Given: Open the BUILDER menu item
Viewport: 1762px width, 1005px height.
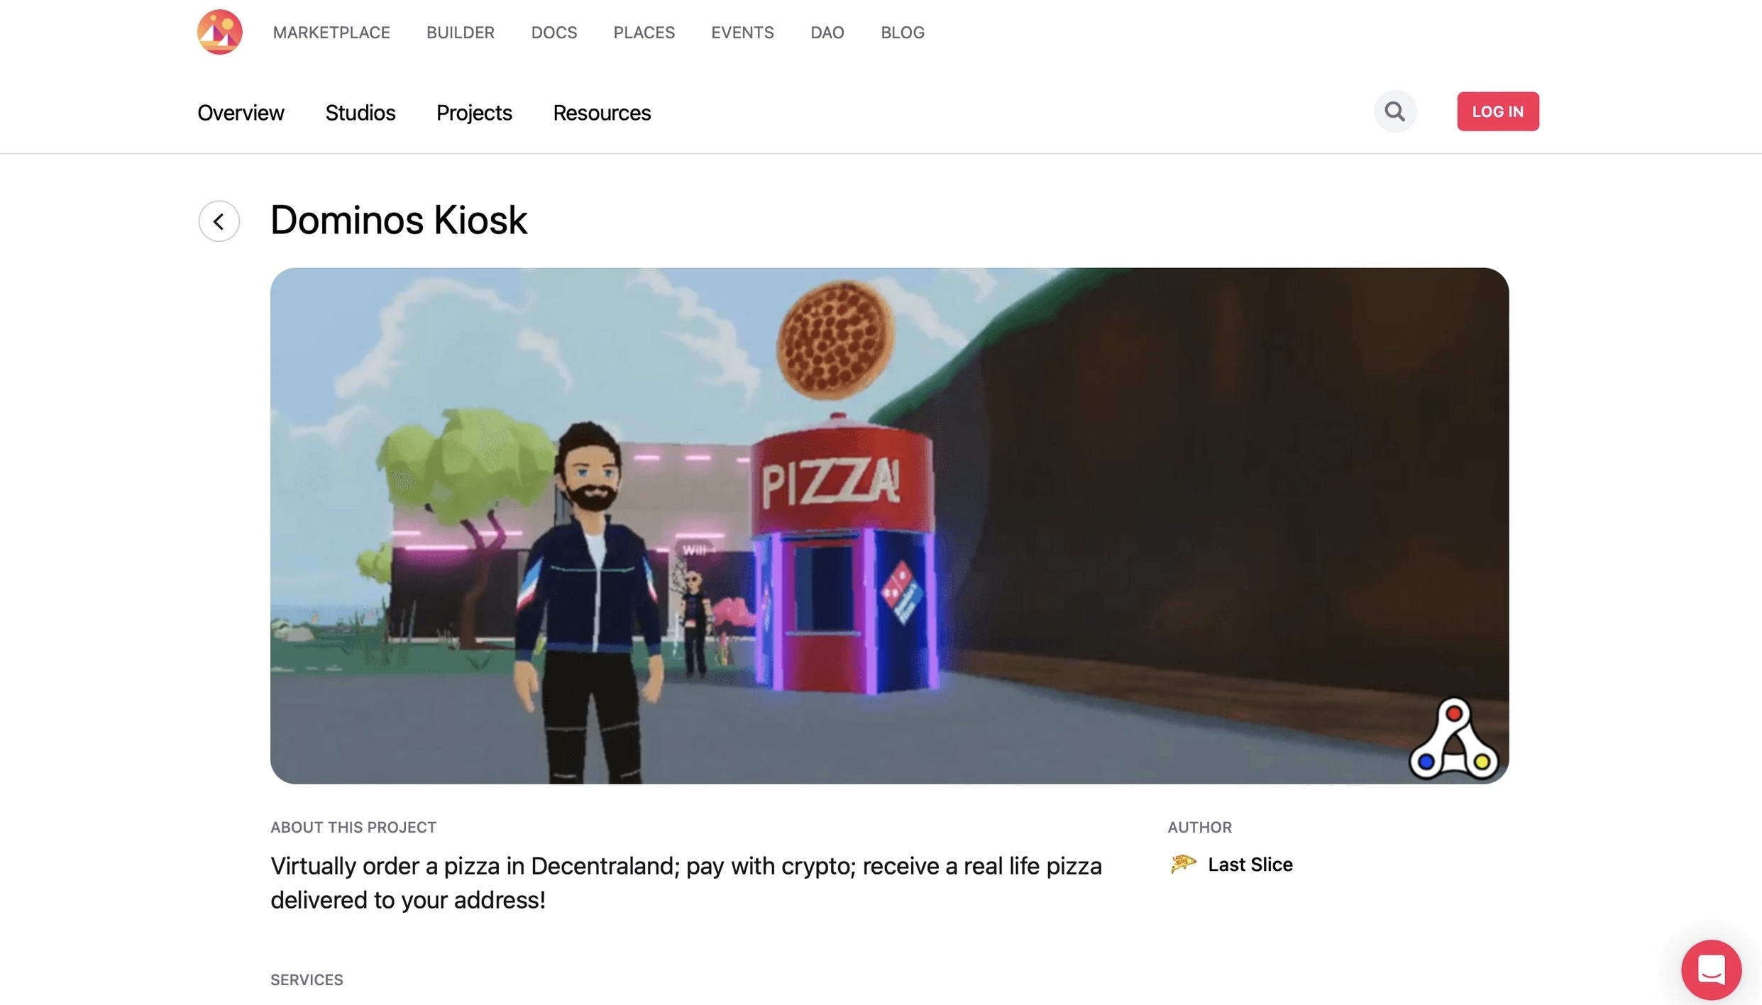Looking at the screenshot, I should [x=460, y=32].
